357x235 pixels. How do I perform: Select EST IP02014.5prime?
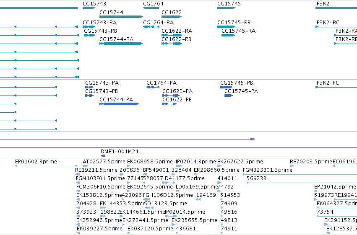[185, 212]
